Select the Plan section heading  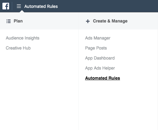(18, 21)
